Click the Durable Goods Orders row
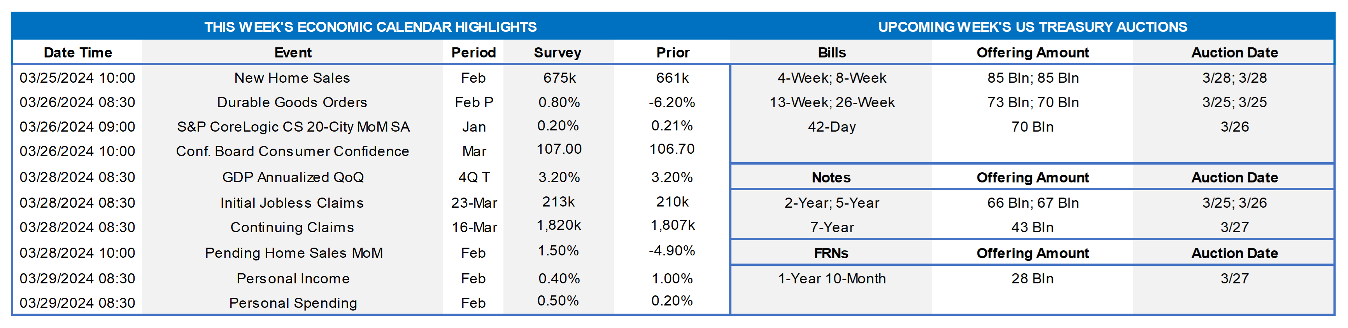This screenshot has width=1348, height=328. click(x=292, y=102)
